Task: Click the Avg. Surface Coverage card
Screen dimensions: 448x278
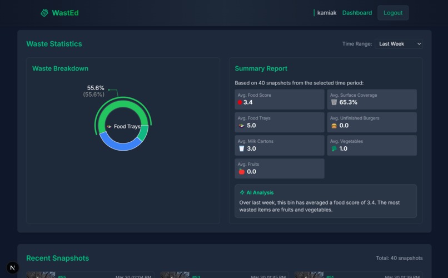Action: point(372,99)
